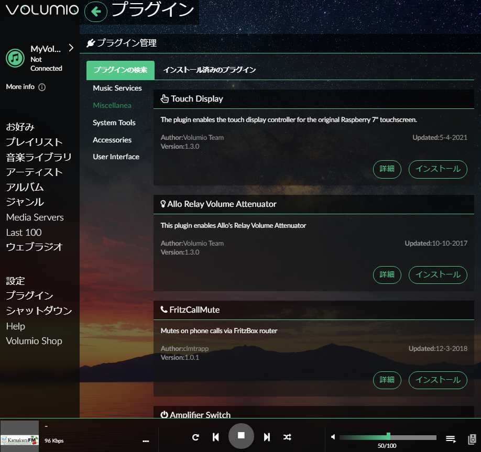Adjust the volume slider
Image resolution: width=481 pixels, height=452 pixels.
388,436
